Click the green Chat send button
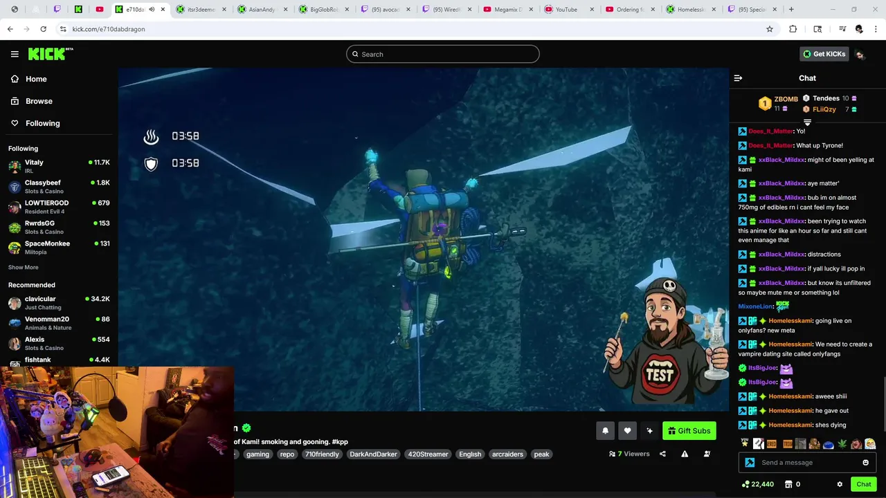Viewport: 886px width, 498px height. pyautogui.click(x=863, y=484)
